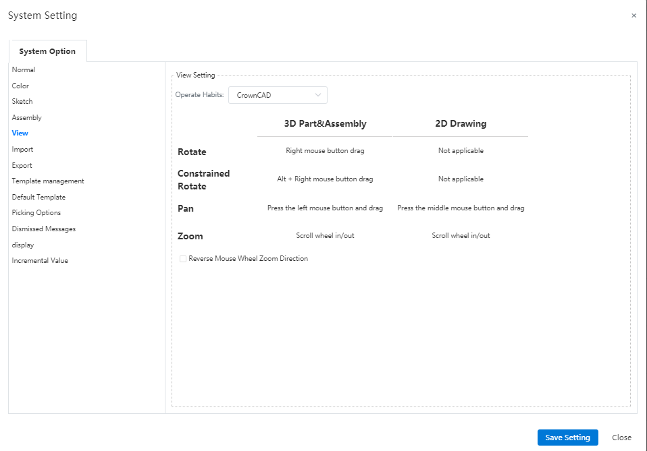Open Incremental Value settings
The width and height of the screenshot is (647, 451).
[x=40, y=260]
